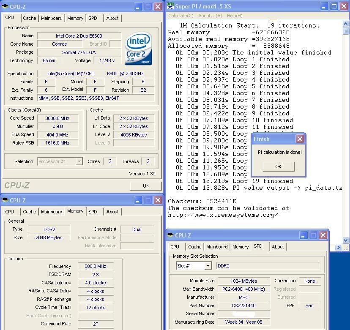The height and width of the screenshot is (330, 350).
Task: Click scroll up arrow in Super PI
Action: (x=345, y=24)
